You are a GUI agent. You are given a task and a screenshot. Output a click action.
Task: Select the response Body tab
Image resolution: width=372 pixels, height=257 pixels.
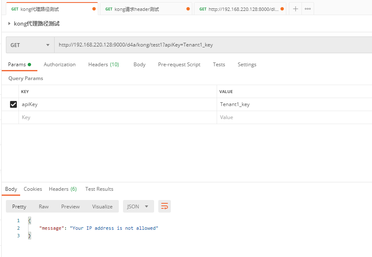click(11, 189)
